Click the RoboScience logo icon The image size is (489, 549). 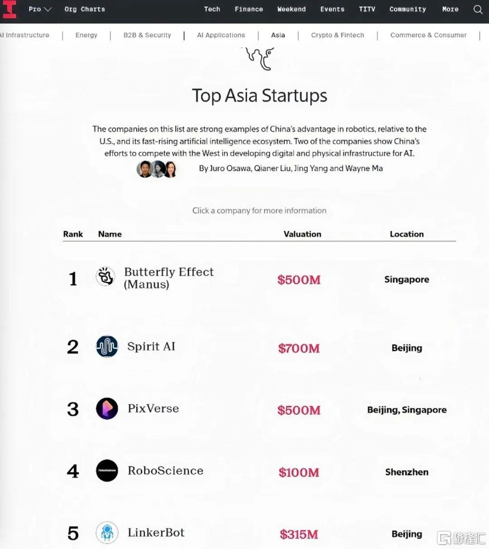point(107,471)
